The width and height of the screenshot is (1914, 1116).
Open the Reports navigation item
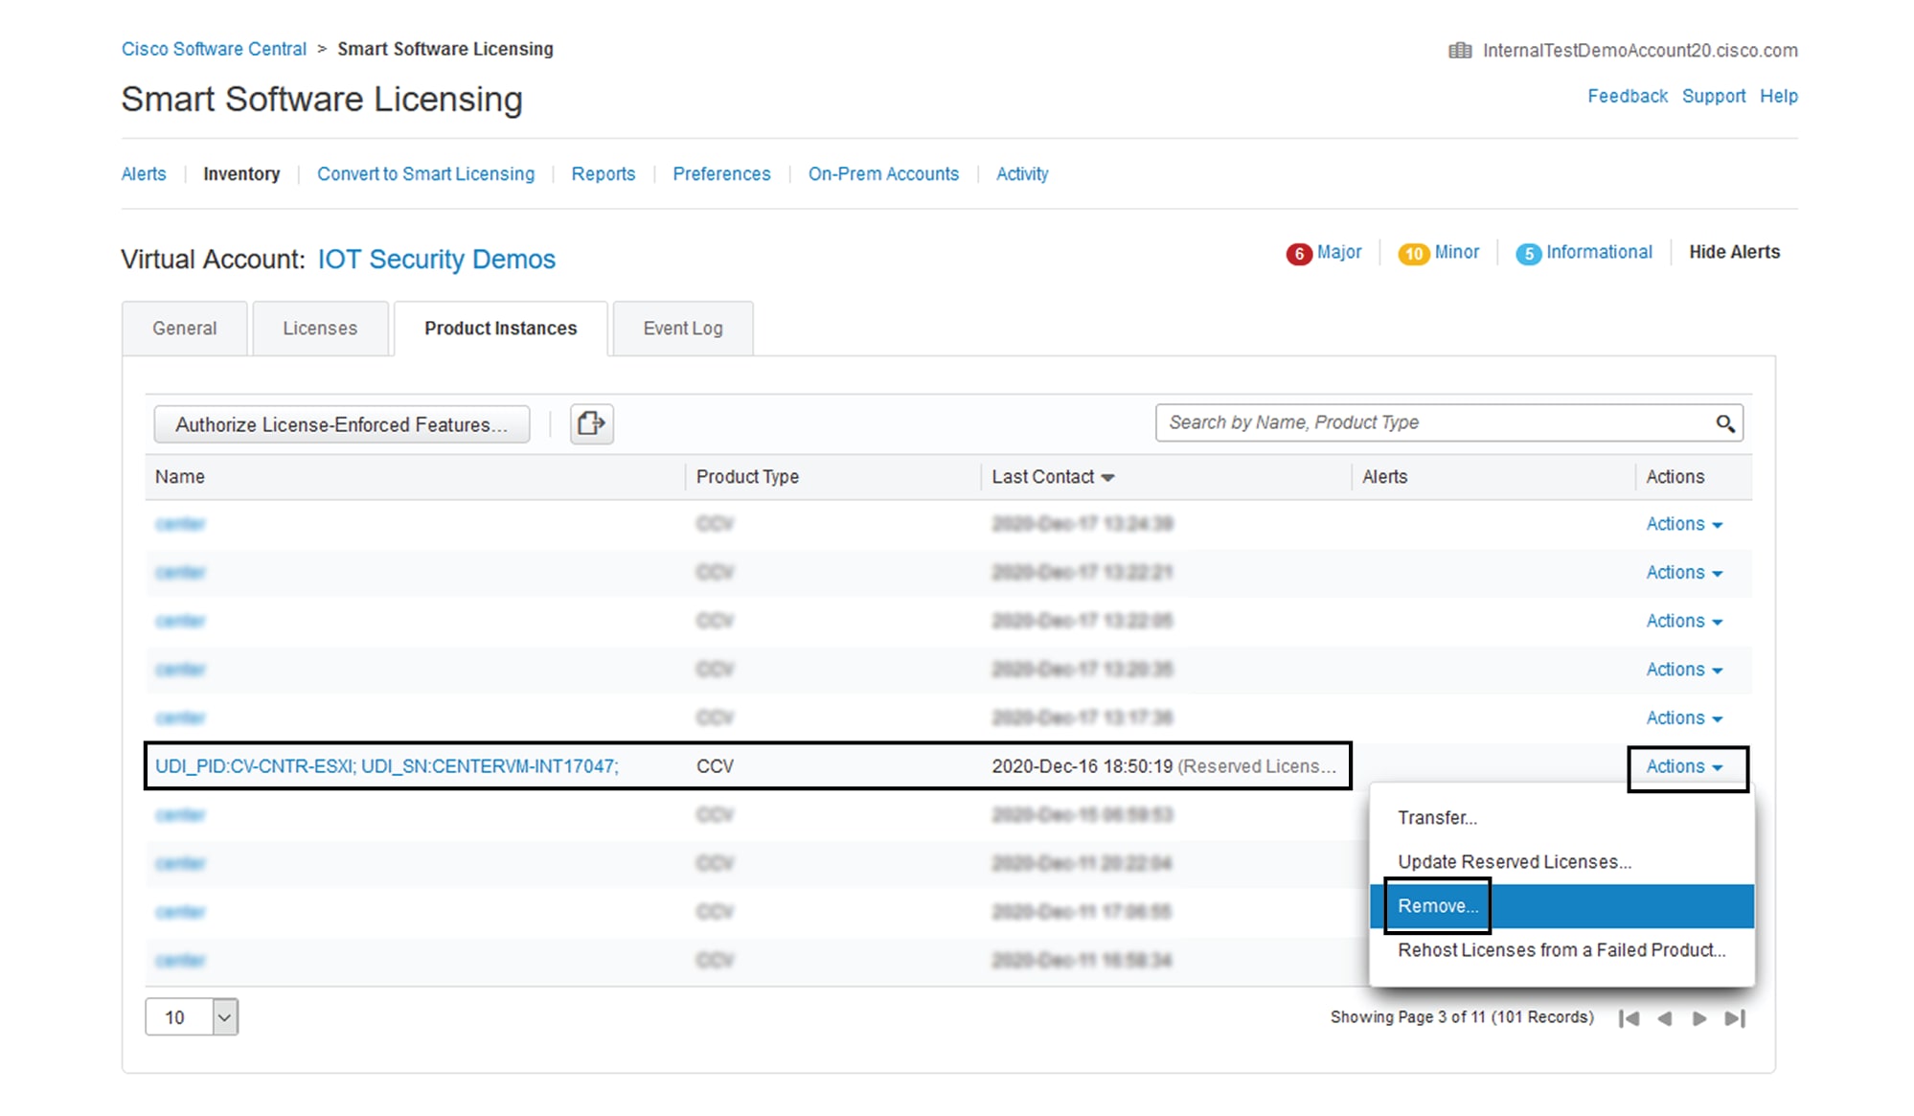point(604,174)
